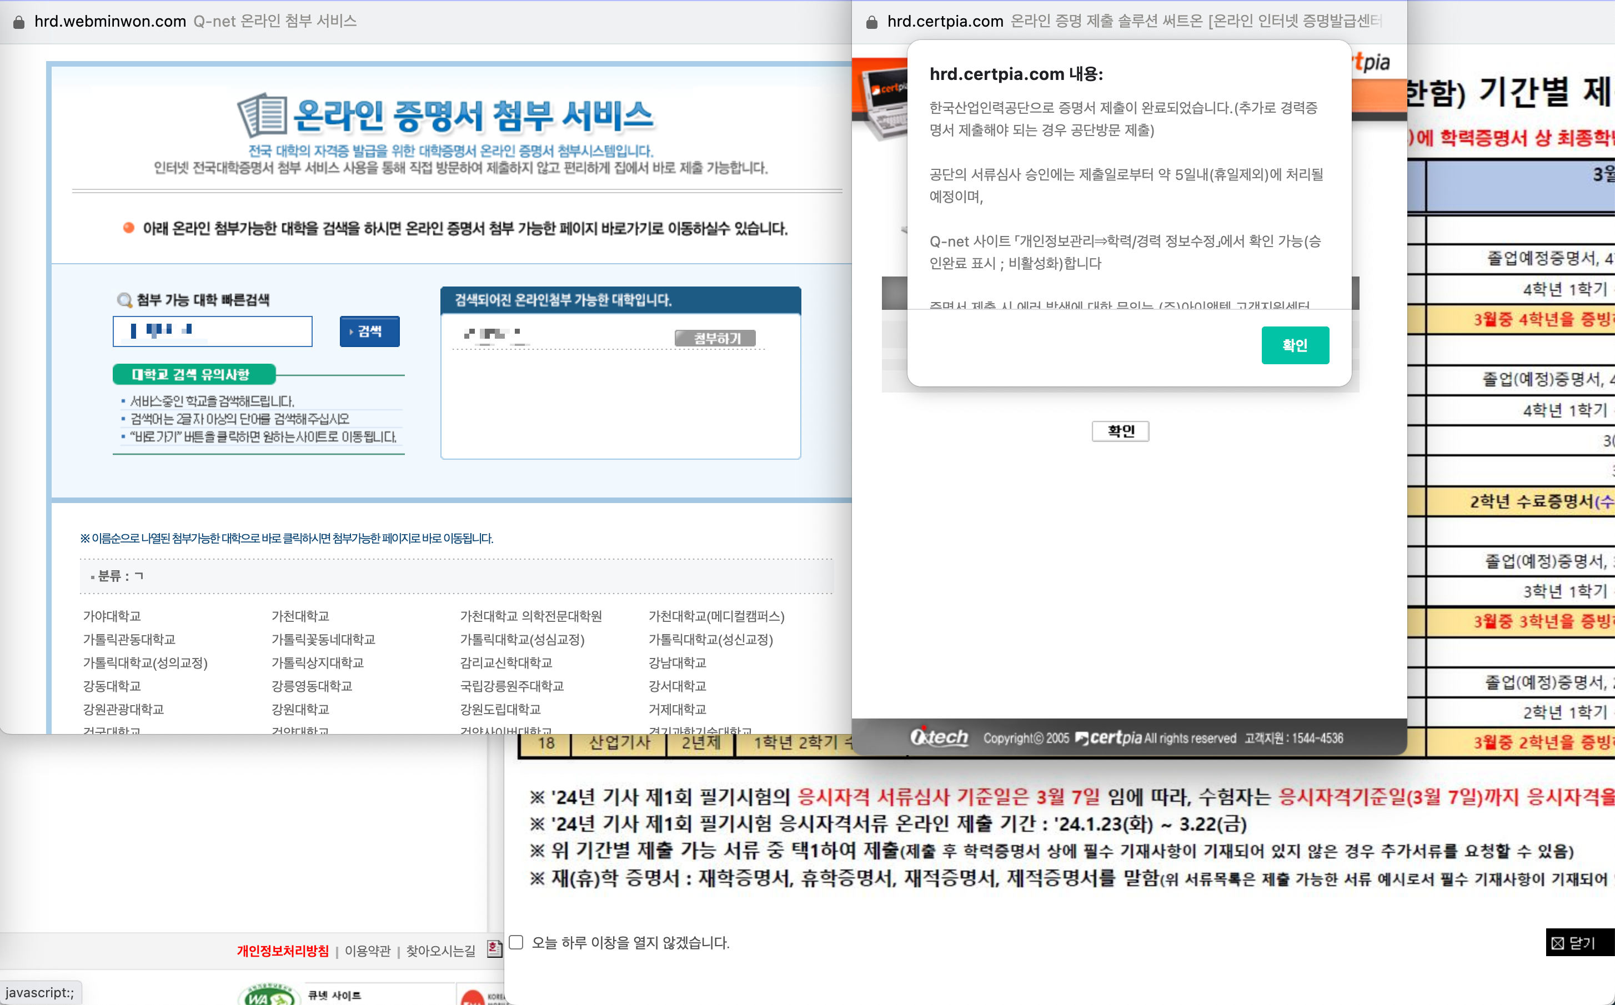Click the lock icon beside hrd.certpia.com
Image resolution: width=1615 pixels, height=1005 pixels.
click(x=871, y=22)
